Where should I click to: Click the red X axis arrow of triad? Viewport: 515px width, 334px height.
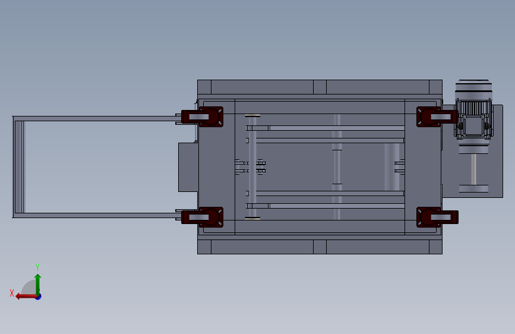(26, 297)
